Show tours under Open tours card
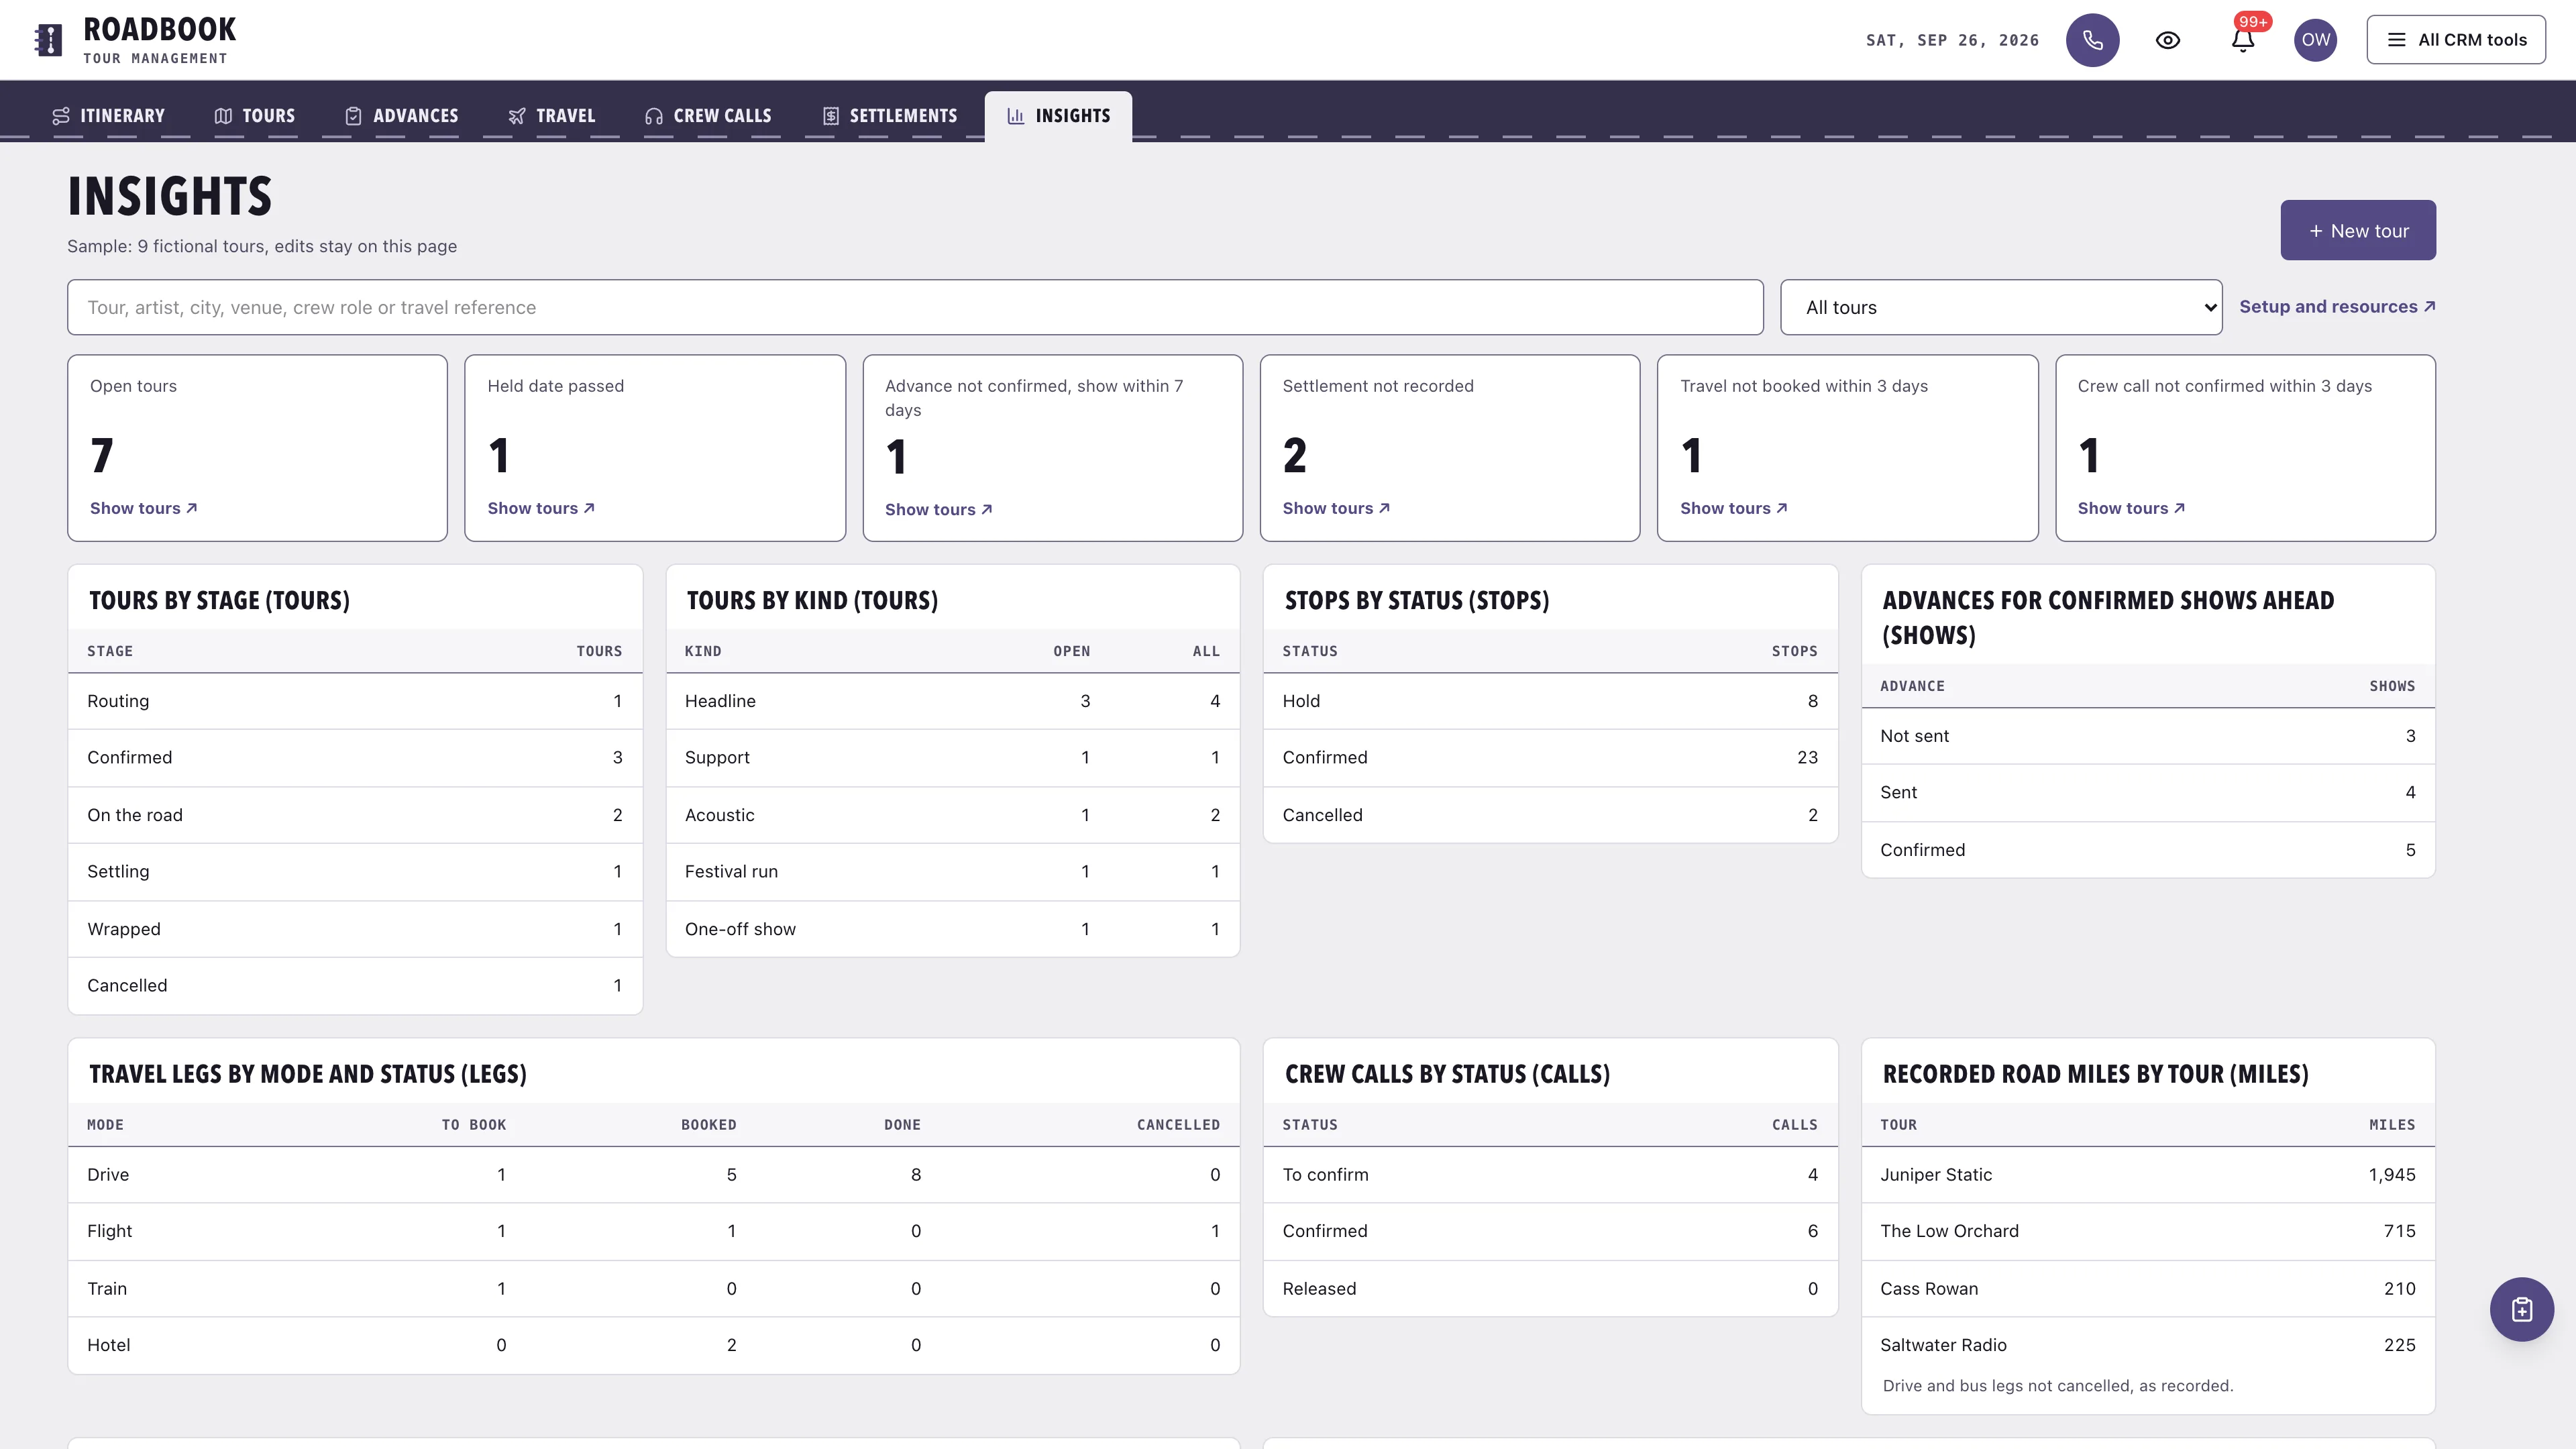 143,508
